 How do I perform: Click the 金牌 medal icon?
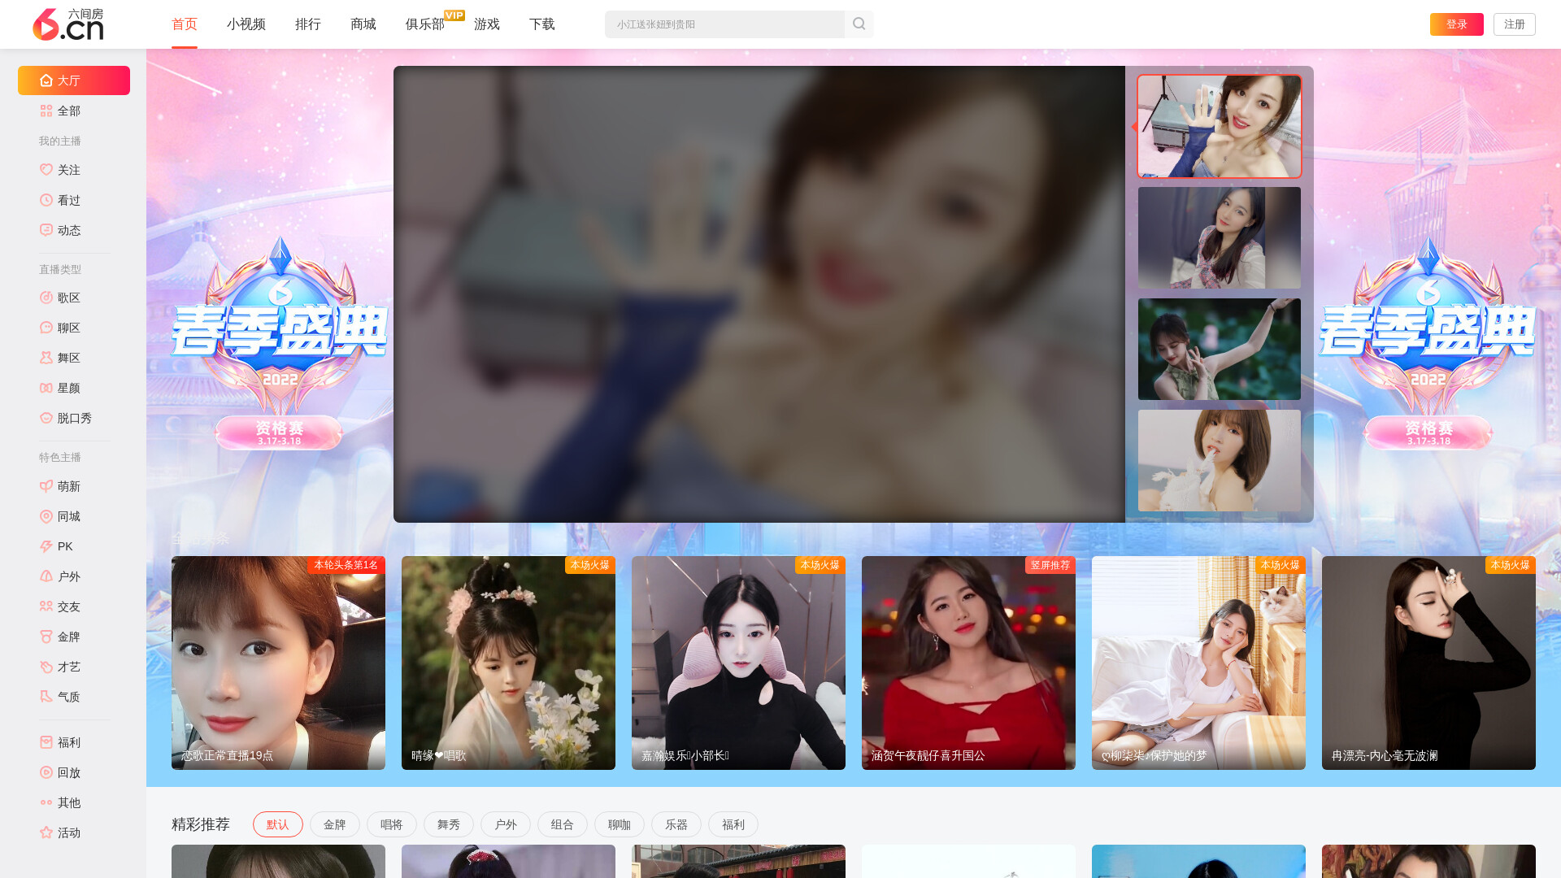coord(46,637)
